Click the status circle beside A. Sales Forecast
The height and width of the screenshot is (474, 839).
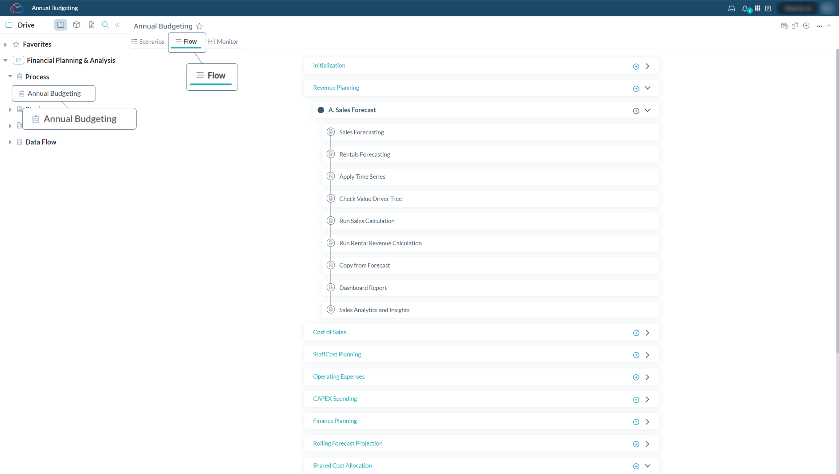(x=321, y=110)
